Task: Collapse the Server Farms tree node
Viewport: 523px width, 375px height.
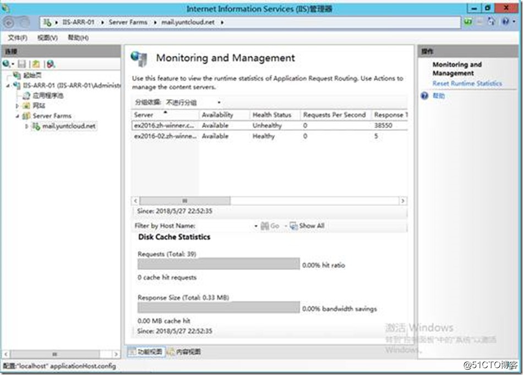Action: coord(17,116)
